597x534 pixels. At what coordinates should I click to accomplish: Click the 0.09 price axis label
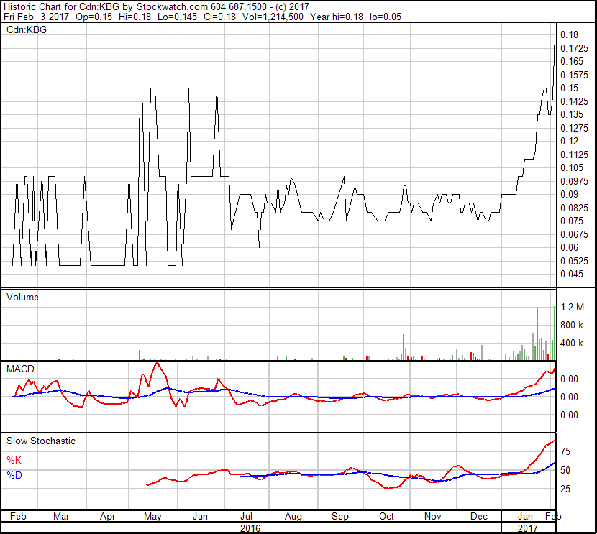point(569,194)
